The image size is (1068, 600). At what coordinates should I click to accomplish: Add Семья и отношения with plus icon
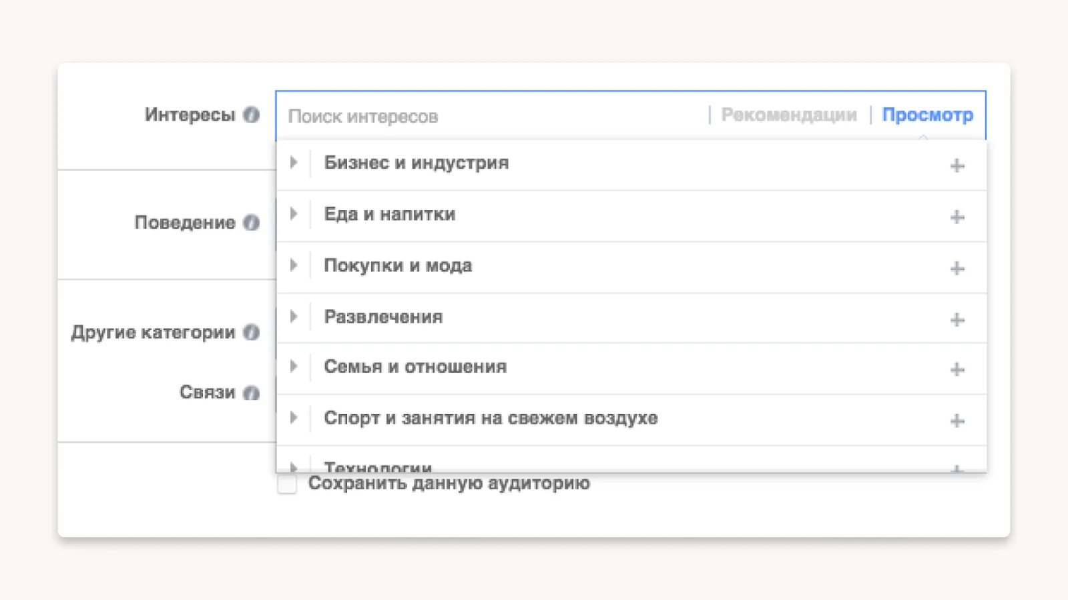(x=957, y=369)
